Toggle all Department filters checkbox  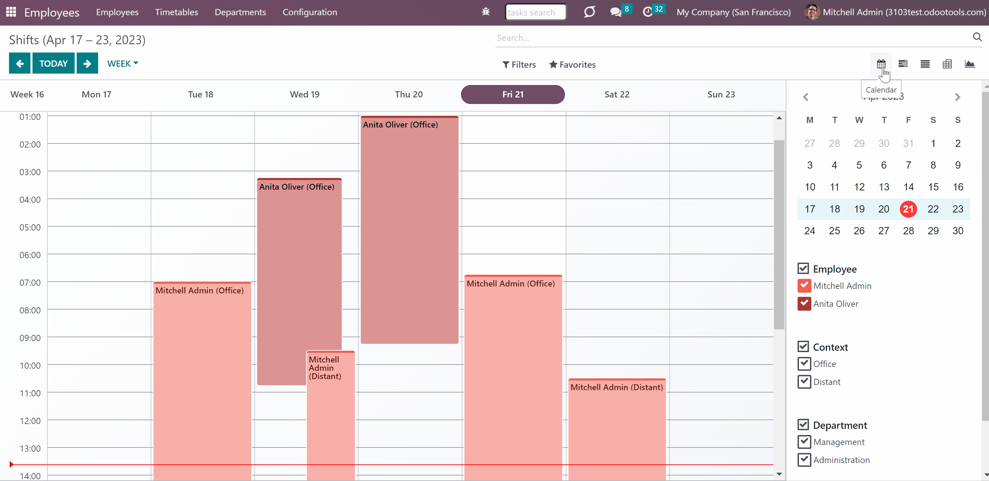coord(803,425)
